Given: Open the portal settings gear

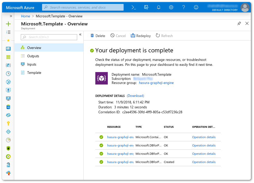Looking at the screenshot, I should coord(171,7).
